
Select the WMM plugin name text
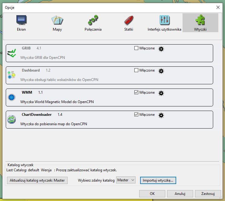pyautogui.click(x=27, y=92)
